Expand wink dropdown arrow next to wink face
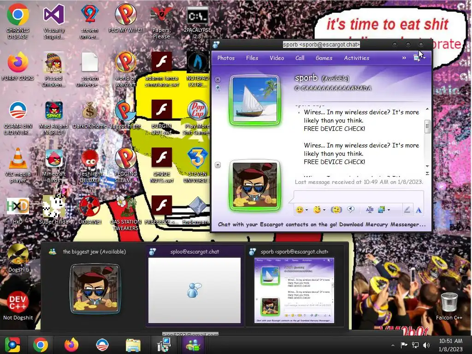Viewport: 472px width, 354px height. point(324,210)
